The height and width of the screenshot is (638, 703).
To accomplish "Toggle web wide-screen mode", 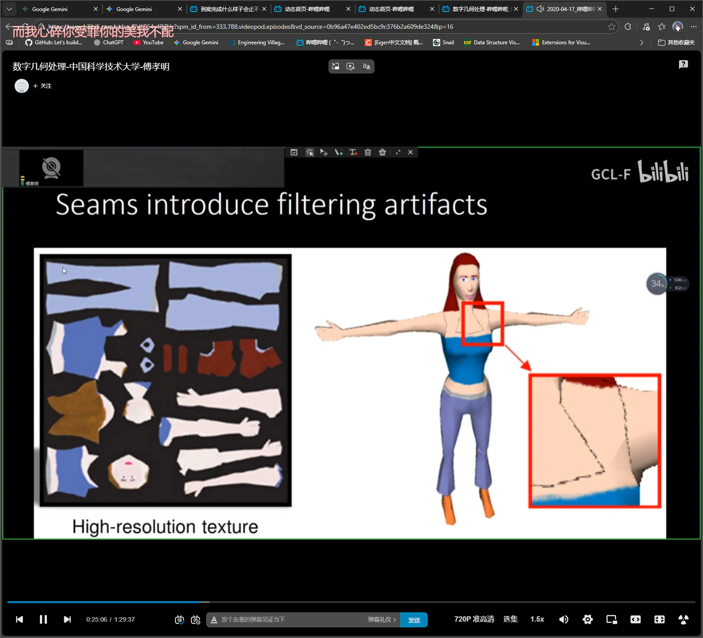I will pyautogui.click(x=636, y=619).
